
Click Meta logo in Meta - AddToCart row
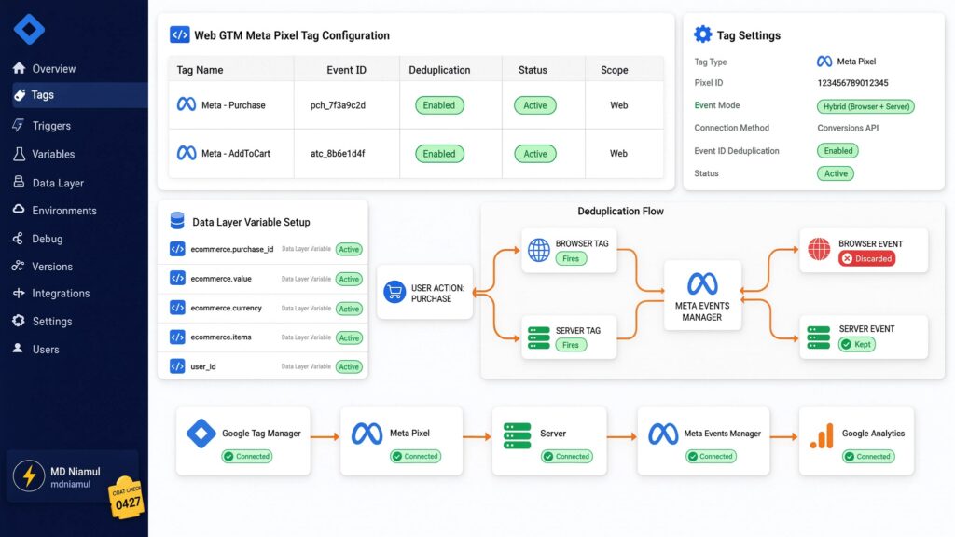tap(187, 154)
